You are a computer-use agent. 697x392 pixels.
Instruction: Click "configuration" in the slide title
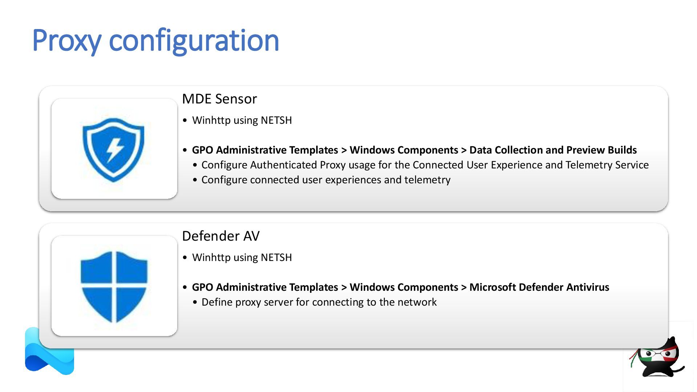click(x=194, y=40)
